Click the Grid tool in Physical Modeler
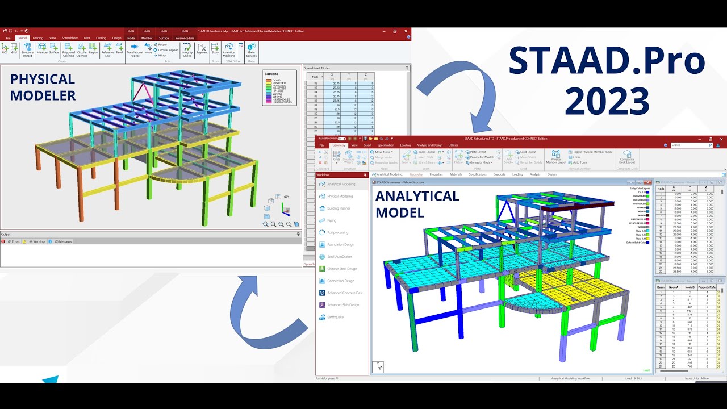This screenshot has width=727, height=409. 14,48
